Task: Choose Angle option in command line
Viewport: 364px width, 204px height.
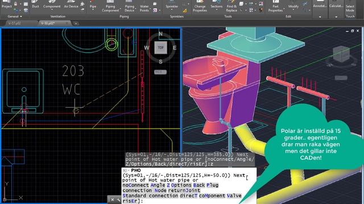Action: pos(158,185)
